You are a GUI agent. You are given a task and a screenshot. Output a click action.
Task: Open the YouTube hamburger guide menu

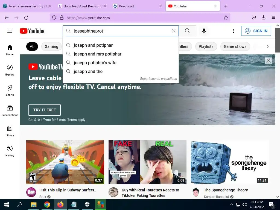click(10, 31)
